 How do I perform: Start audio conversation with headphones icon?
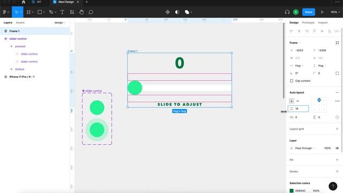pyautogui.click(x=287, y=12)
